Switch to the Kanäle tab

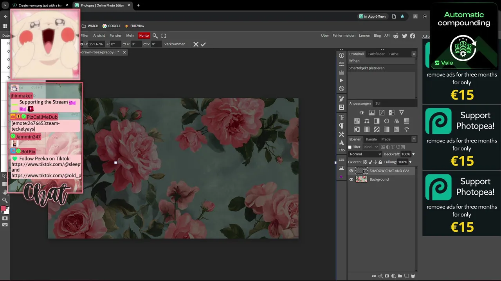[x=371, y=139]
